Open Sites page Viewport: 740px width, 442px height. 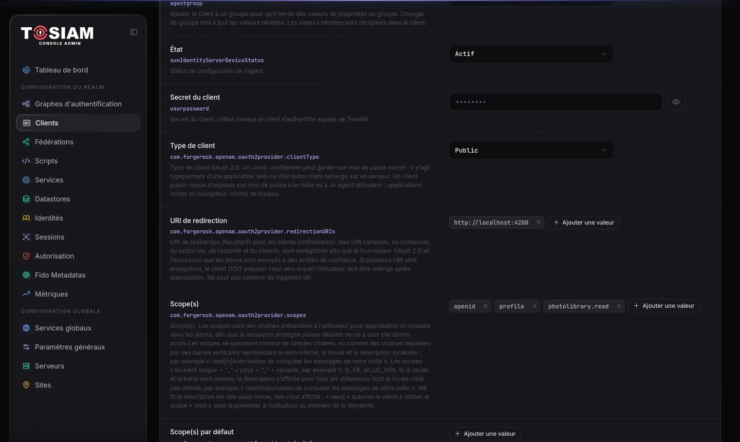[78, 385]
